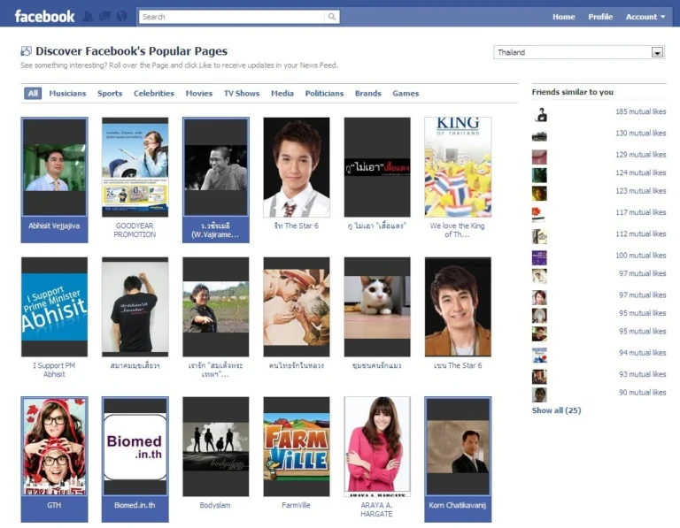Open the FarmVille game thumbnail
The height and width of the screenshot is (528, 680).
(297, 447)
